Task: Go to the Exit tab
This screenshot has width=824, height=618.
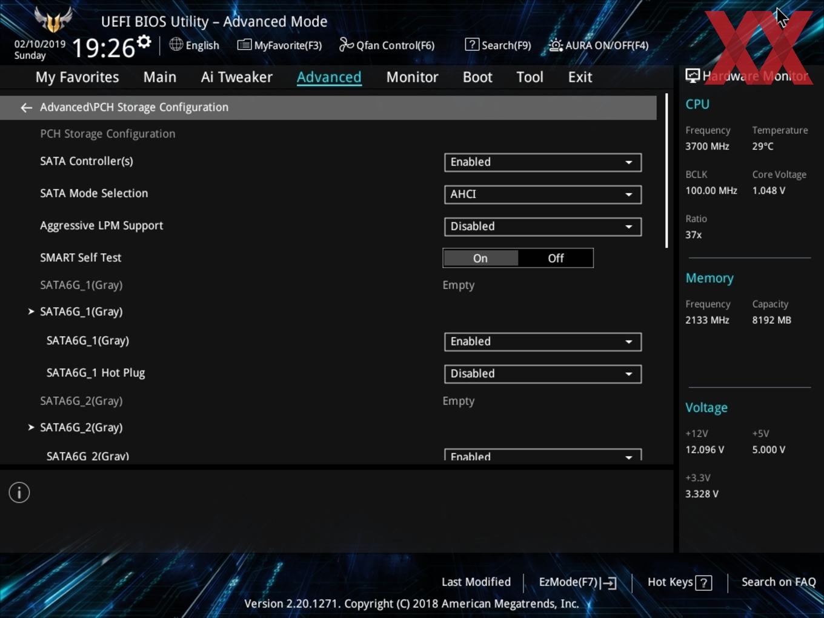Action: [580, 77]
